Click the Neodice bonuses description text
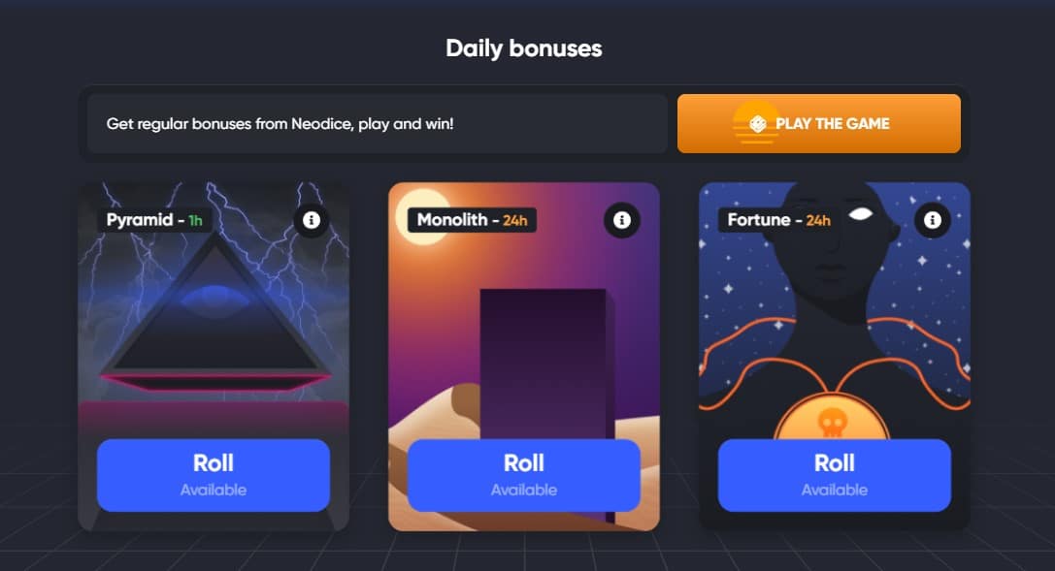The width and height of the screenshot is (1055, 571). pyautogui.click(x=280, y=124)
